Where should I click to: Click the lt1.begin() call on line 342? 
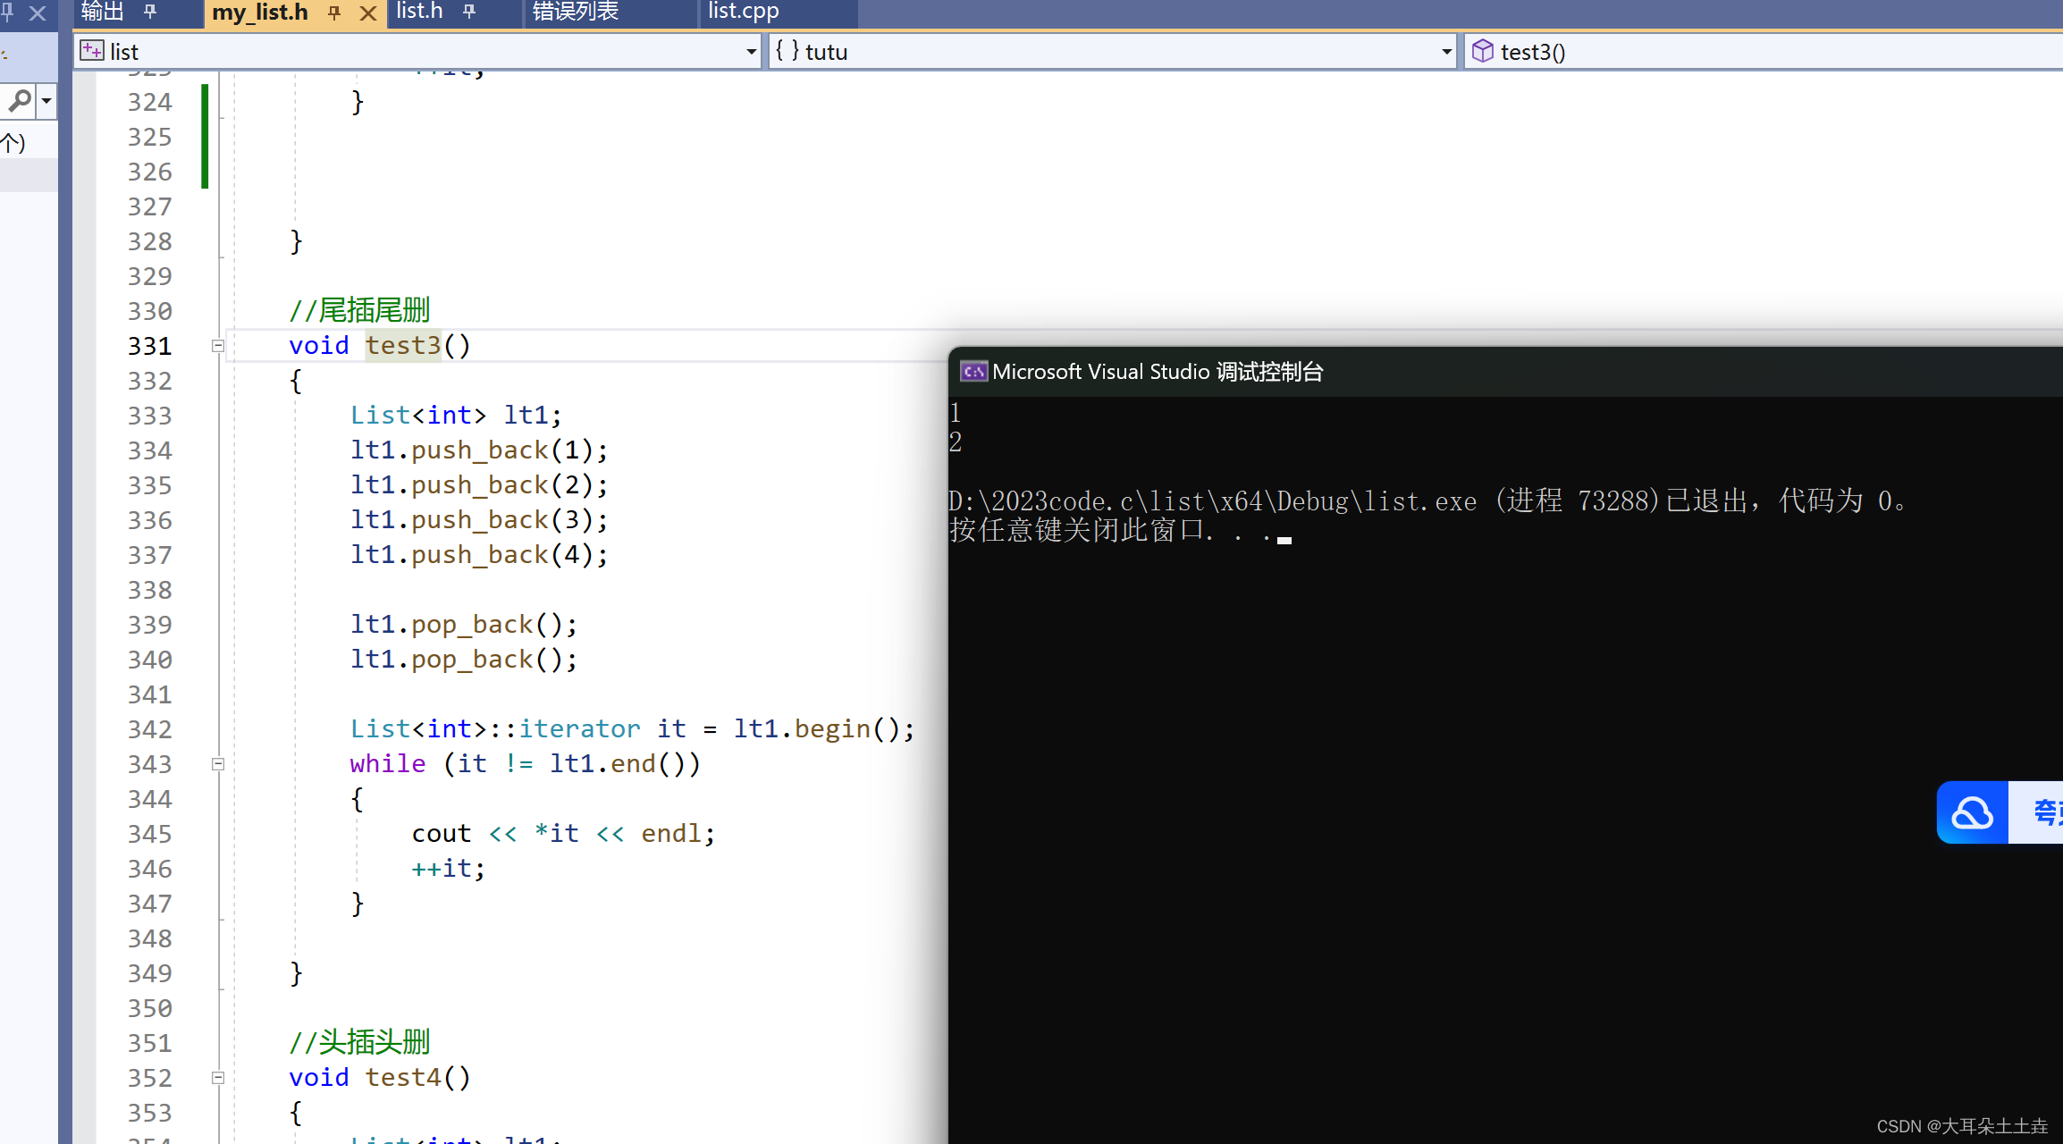[x=818, y=729]
